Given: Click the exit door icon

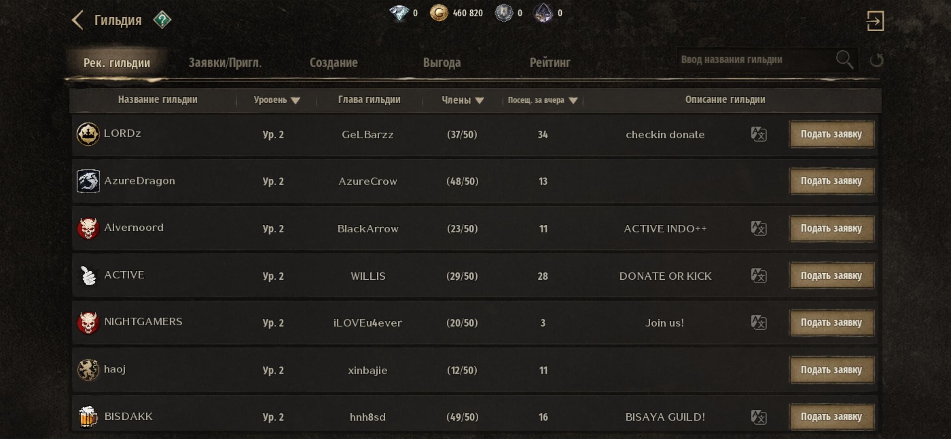Looking at the screenshot, I should pyautogui.click(x=875, y=21).
